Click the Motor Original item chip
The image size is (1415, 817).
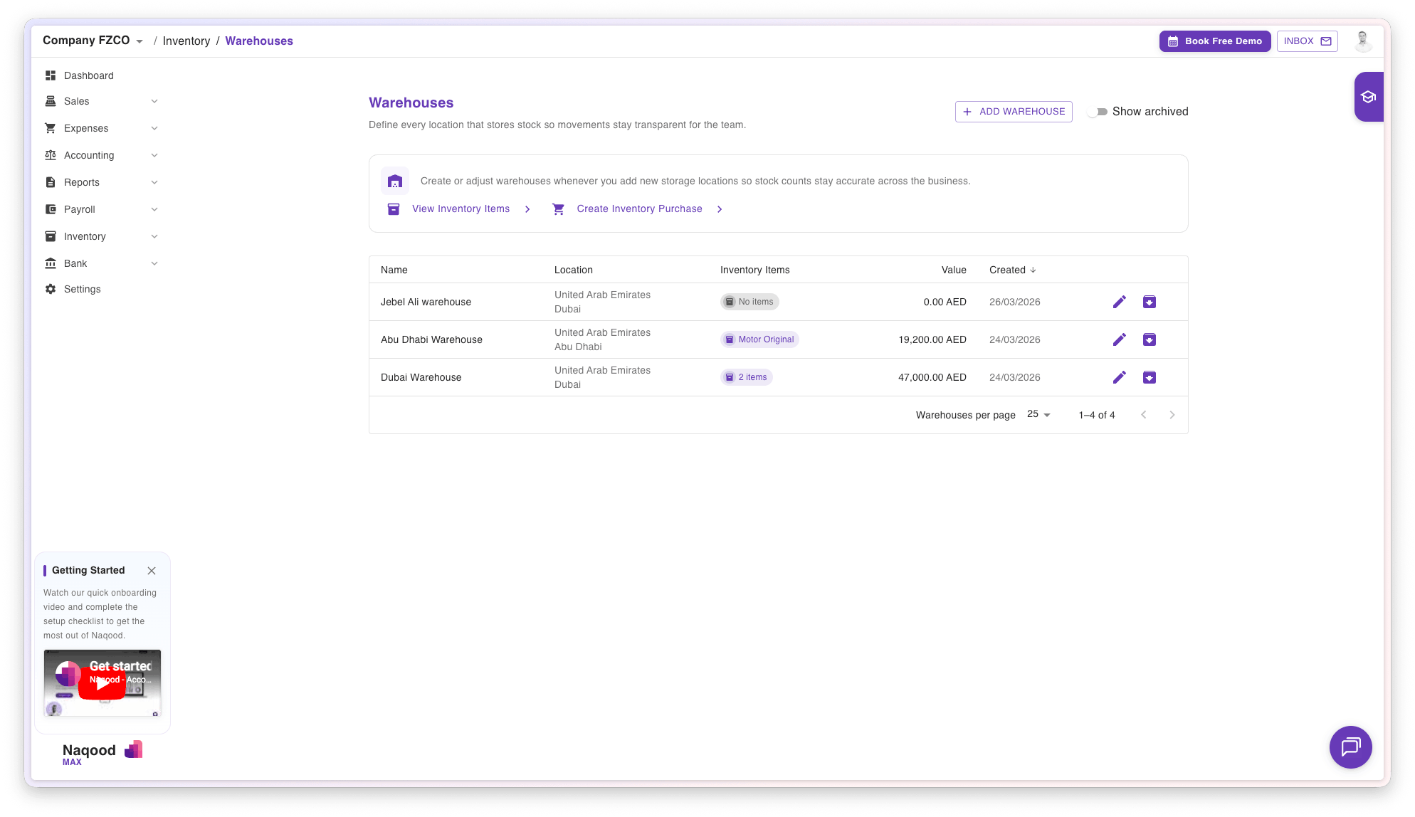pos(759,339)
